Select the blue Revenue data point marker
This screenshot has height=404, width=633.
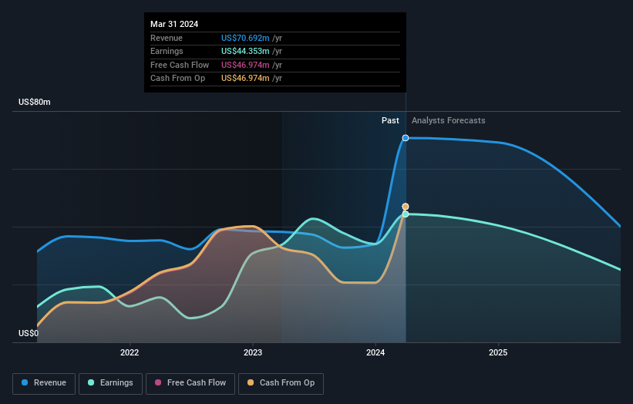click(406, 138)
